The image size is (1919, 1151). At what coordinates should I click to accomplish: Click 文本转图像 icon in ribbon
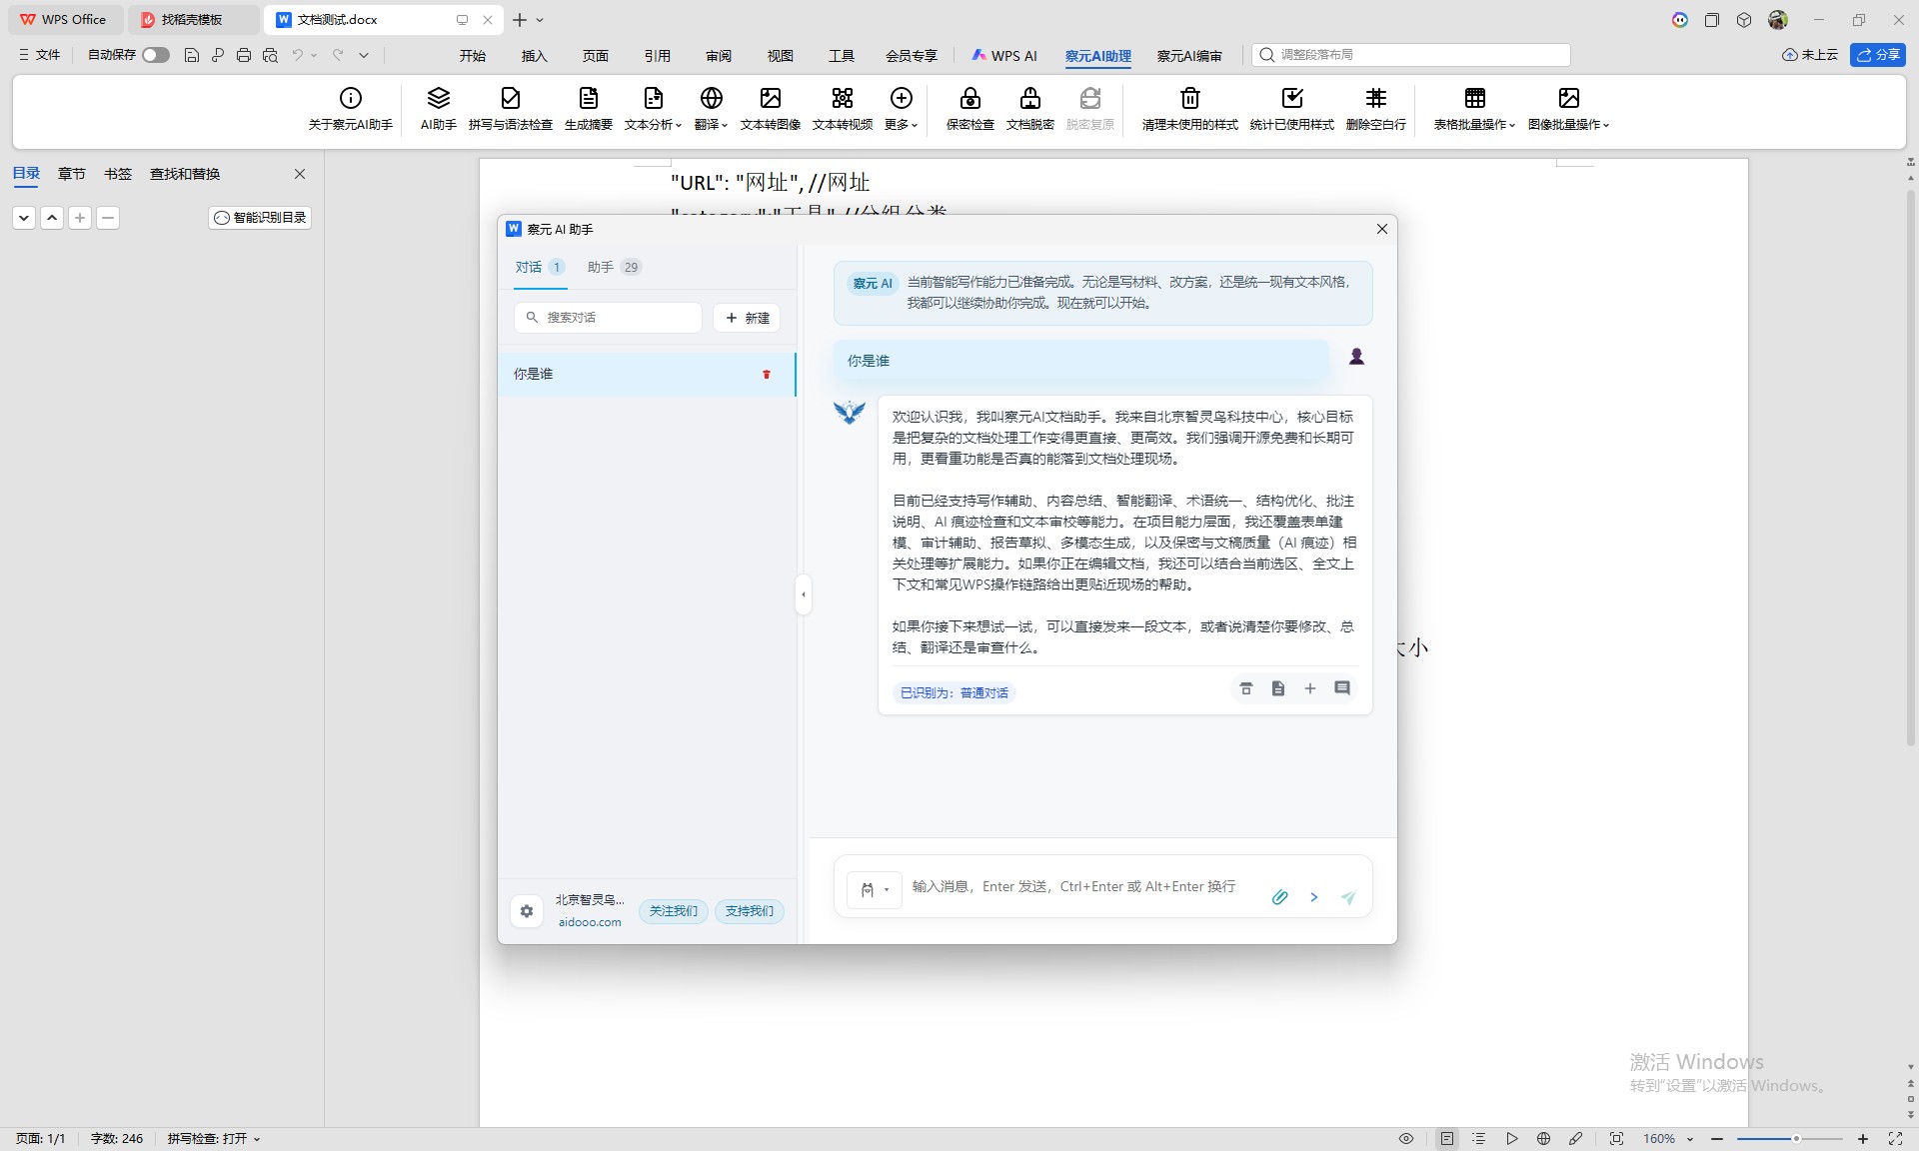770,98
